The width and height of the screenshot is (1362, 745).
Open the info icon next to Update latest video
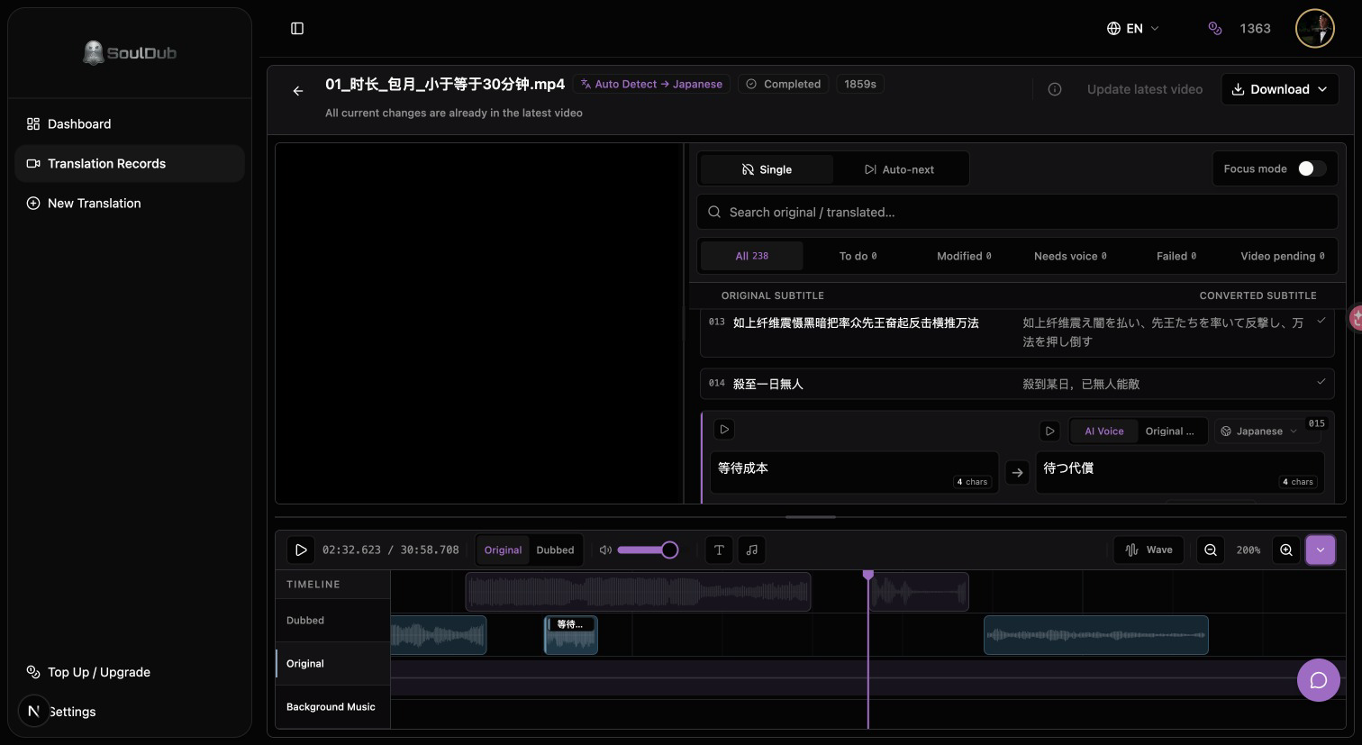[1055, 89]
